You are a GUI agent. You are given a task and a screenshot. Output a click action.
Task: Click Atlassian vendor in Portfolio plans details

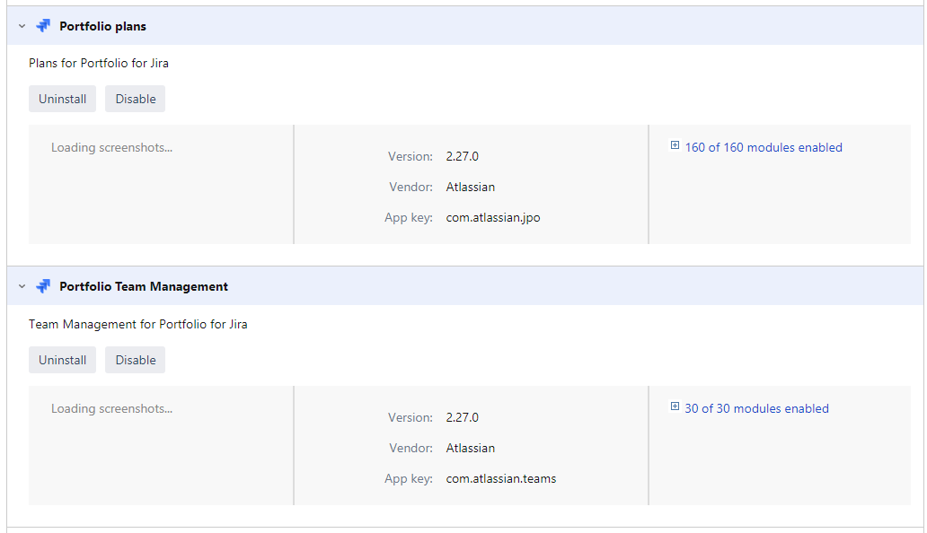pyautogui.click(x=471, y=188)
